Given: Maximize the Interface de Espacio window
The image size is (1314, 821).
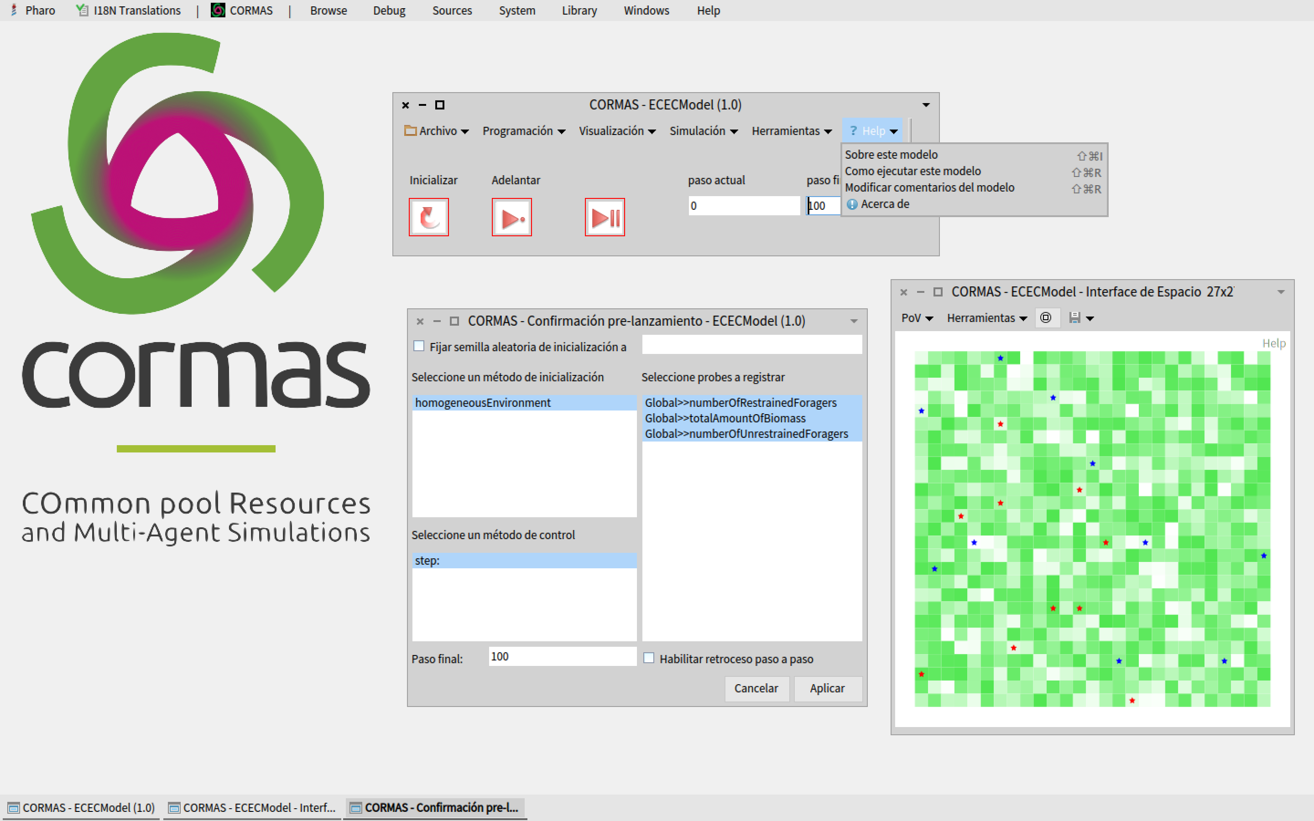Looking at the screenshot, I should pos(938,292).
